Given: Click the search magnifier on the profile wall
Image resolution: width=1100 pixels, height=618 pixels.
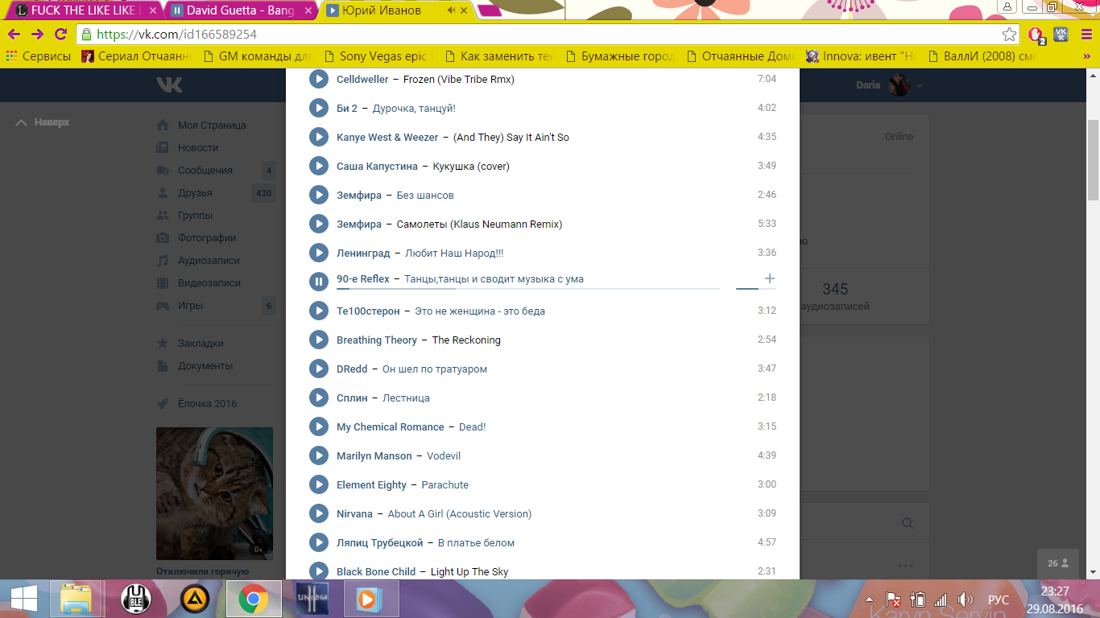Looking at the screenshot, I should pos(908,524).
